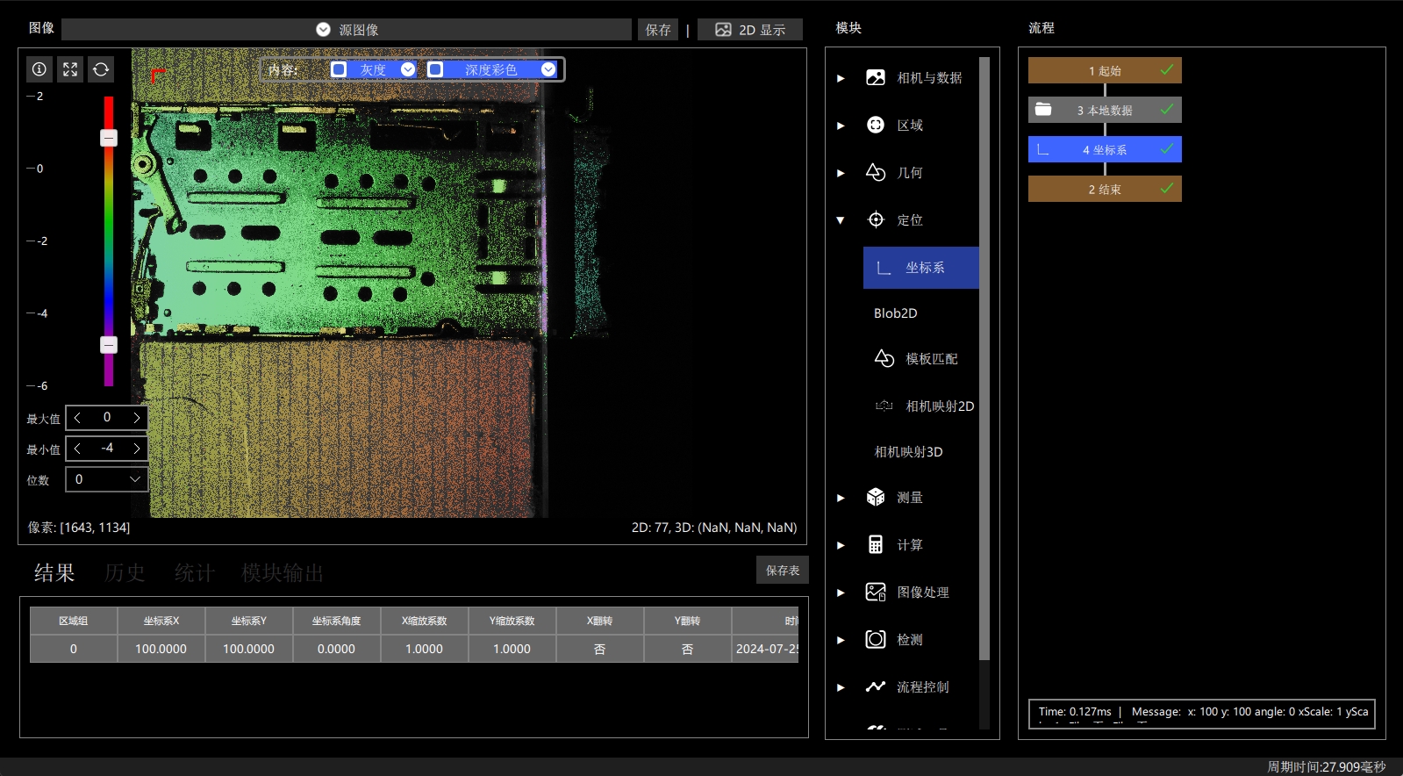Click the image icon on 2D 显示 button
This screenshot has width=1403, height=776.
723,30
